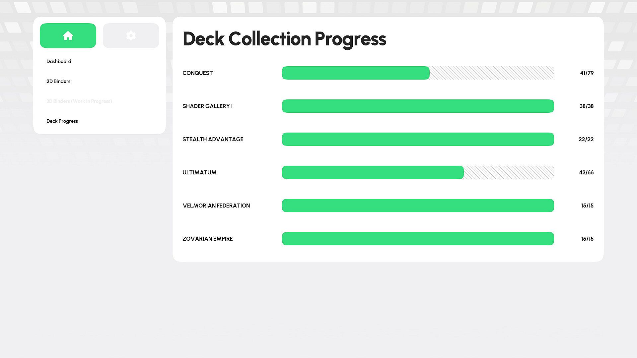This screenshot has width=637, height=358.
Task: Click the 41/79 Conquest count
Action: pos(587,73)
